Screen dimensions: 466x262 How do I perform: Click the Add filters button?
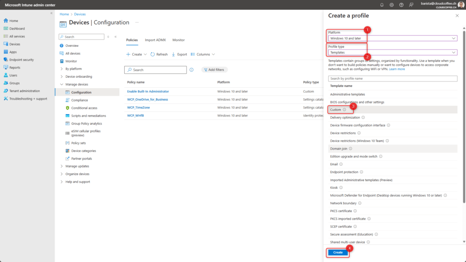point(214,70)
